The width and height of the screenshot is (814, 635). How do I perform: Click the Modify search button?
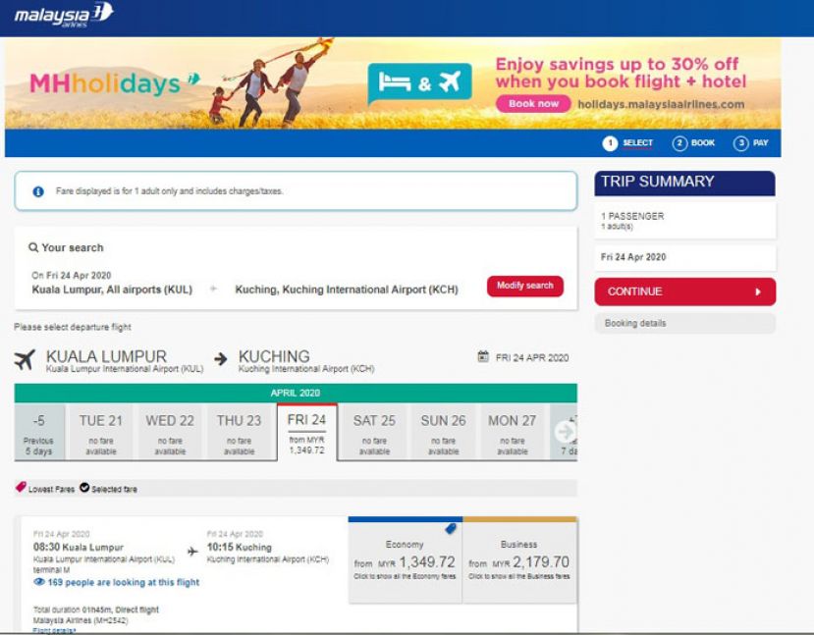click(525, 286)
